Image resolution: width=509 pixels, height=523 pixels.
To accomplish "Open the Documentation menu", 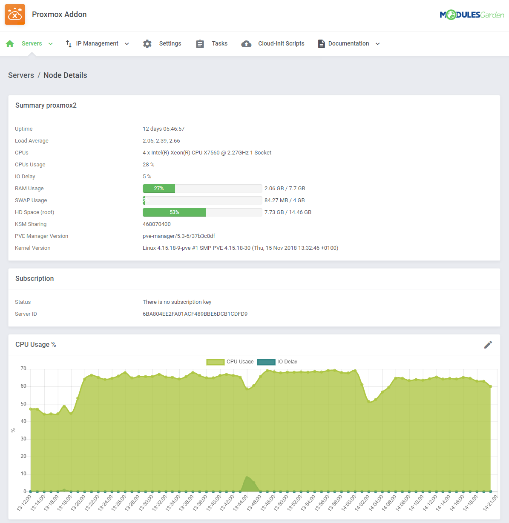I will click(348, 43).
